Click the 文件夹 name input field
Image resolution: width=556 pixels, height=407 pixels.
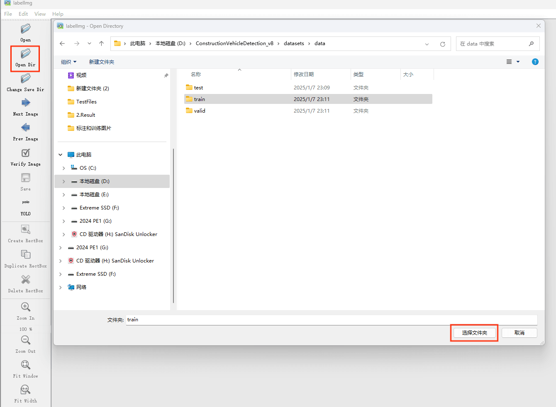click(x=331, y=320)
